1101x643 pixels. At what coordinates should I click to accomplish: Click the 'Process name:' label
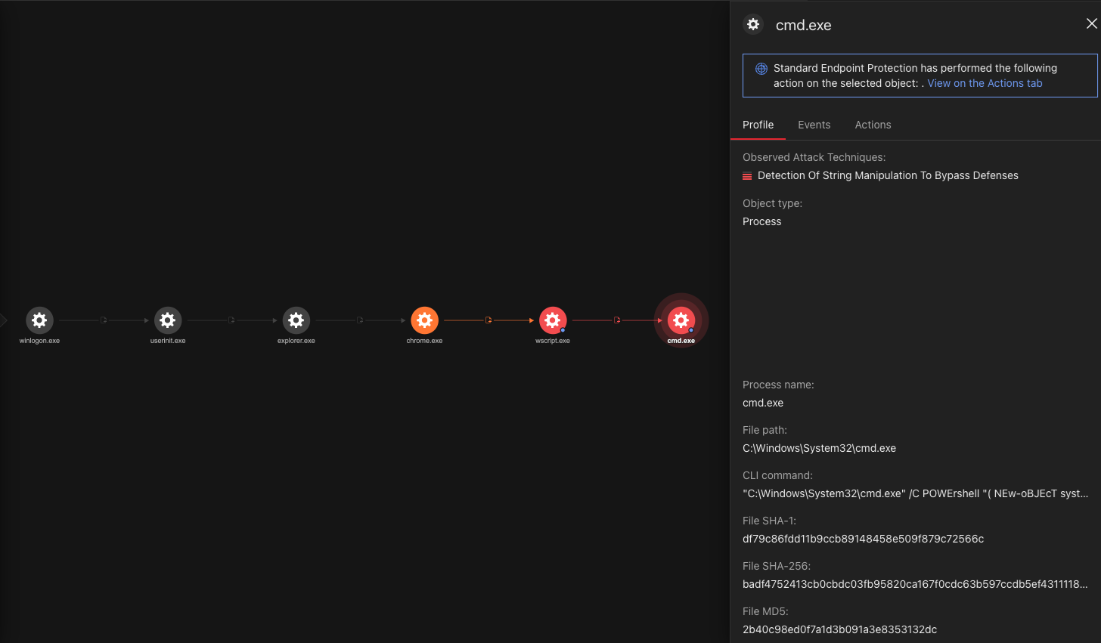[x=778, y=385]
